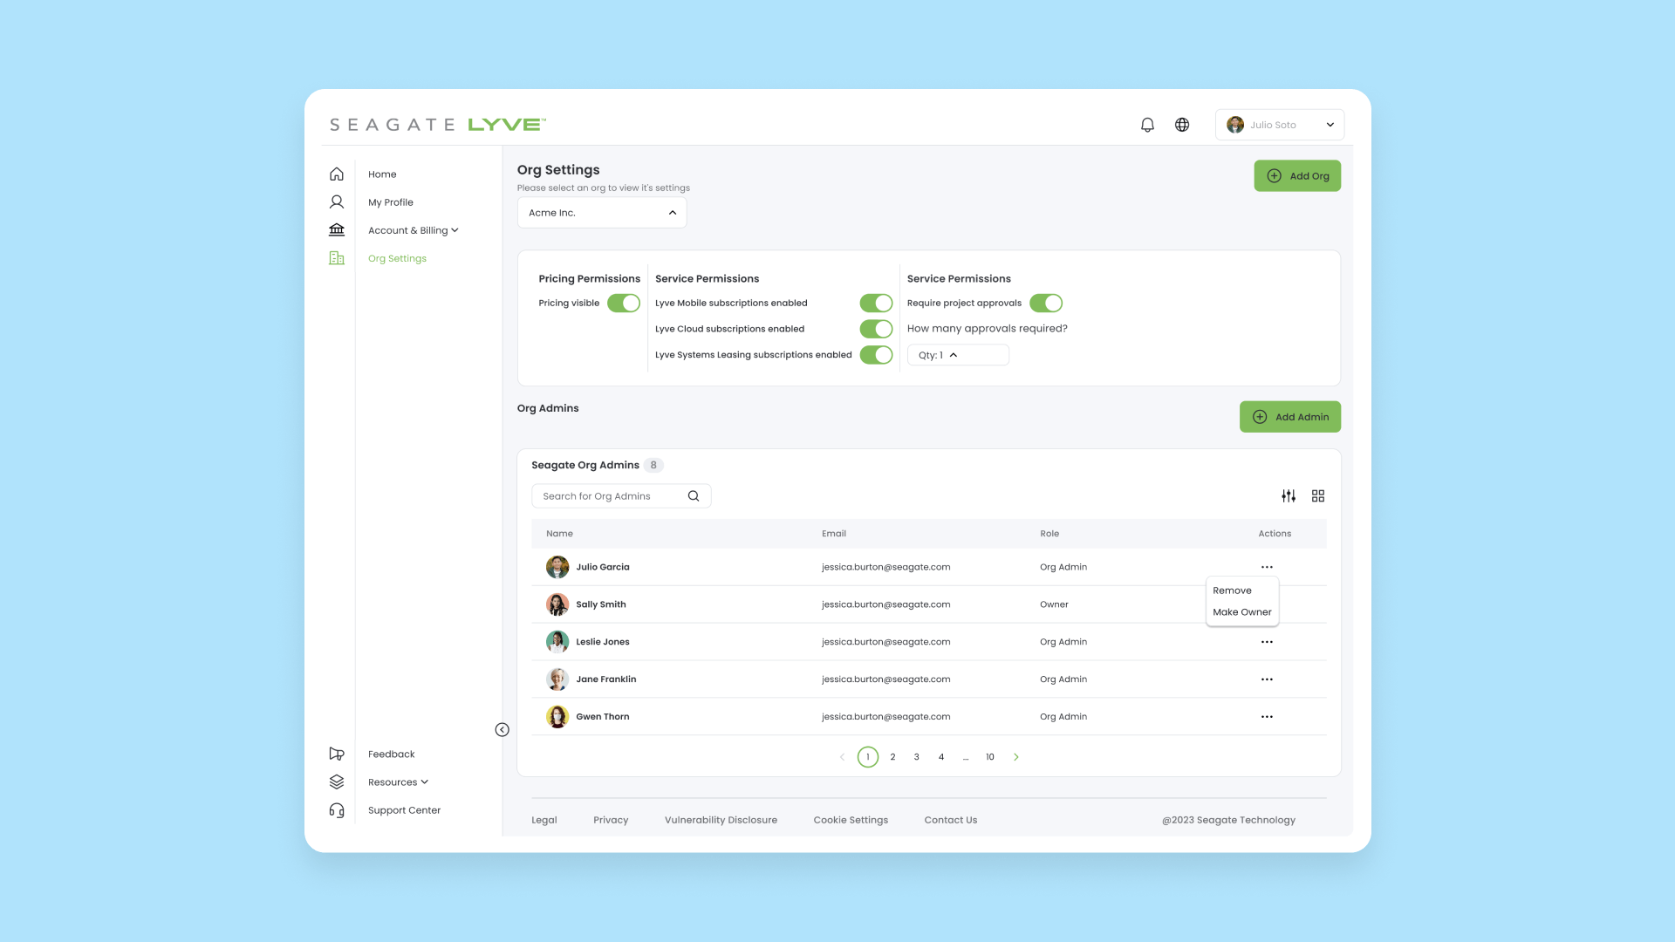The height and width of the screenshot is (942, 1675).
Task: Click the search icon in admin search bar
Action: coord(694,495)
